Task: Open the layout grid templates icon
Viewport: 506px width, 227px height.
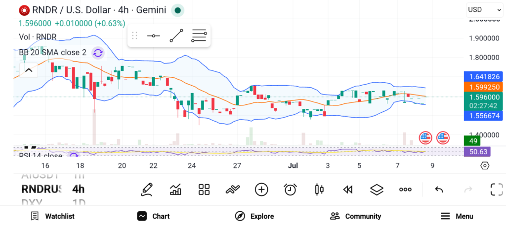Action: click(204, 190)
